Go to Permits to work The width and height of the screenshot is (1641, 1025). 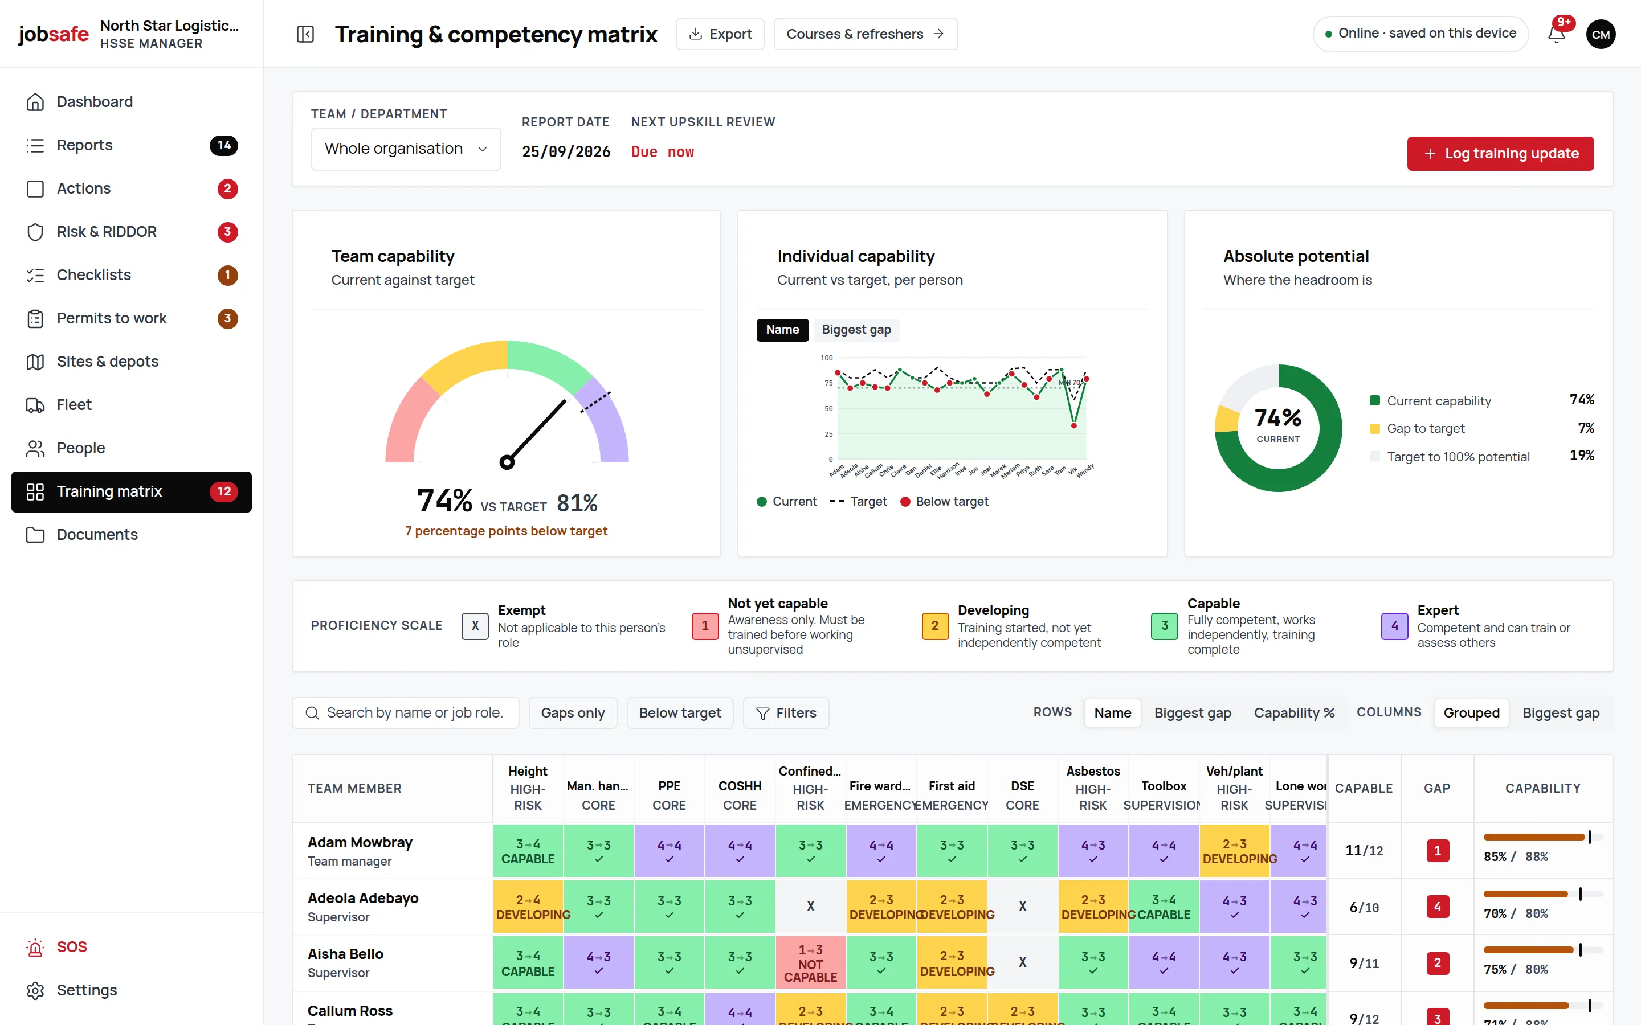132,319
